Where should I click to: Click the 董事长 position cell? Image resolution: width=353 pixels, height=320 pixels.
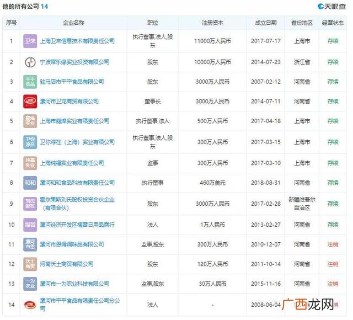tap(153, 102)
